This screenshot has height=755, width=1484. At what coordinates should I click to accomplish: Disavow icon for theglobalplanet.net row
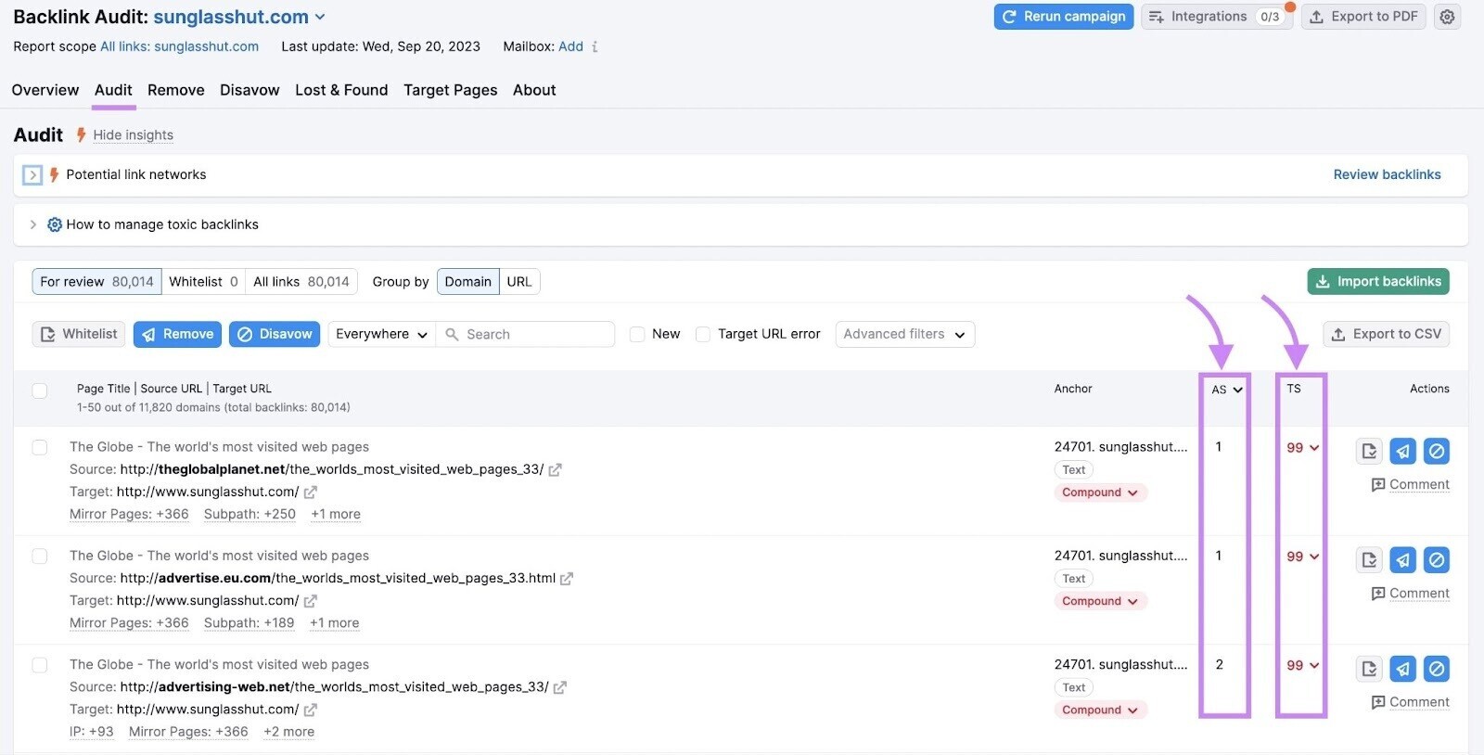[x=1436, y=452]
